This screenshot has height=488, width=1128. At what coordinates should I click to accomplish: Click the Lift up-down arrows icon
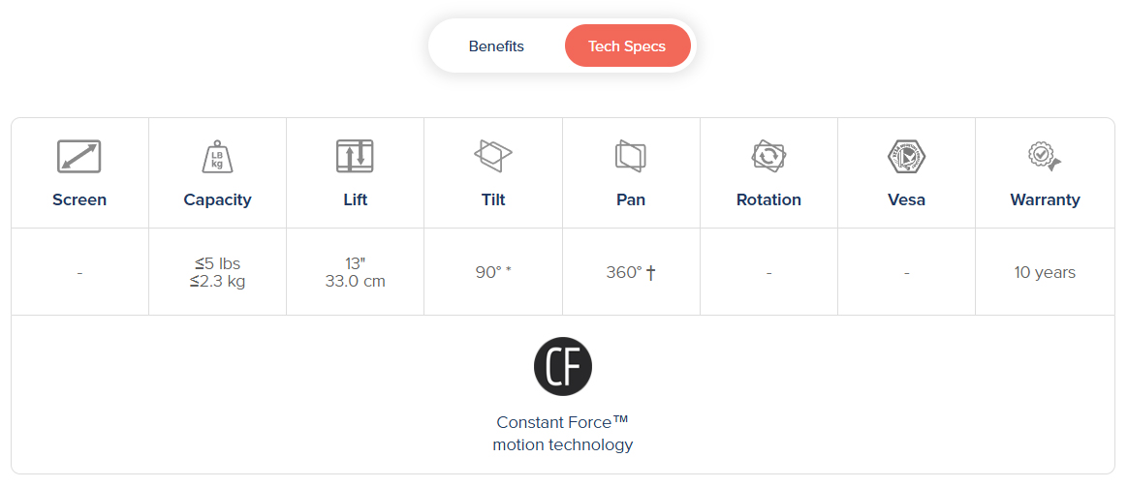(x=355, y=156)
